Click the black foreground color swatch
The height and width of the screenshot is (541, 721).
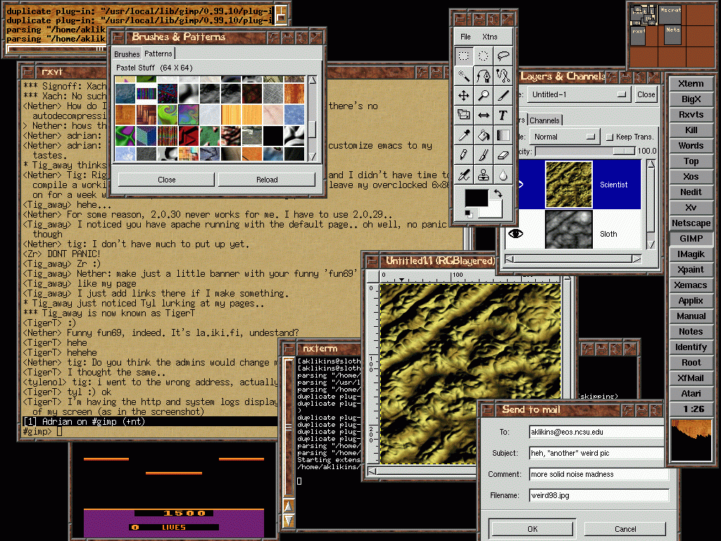(x=476, y=198)
